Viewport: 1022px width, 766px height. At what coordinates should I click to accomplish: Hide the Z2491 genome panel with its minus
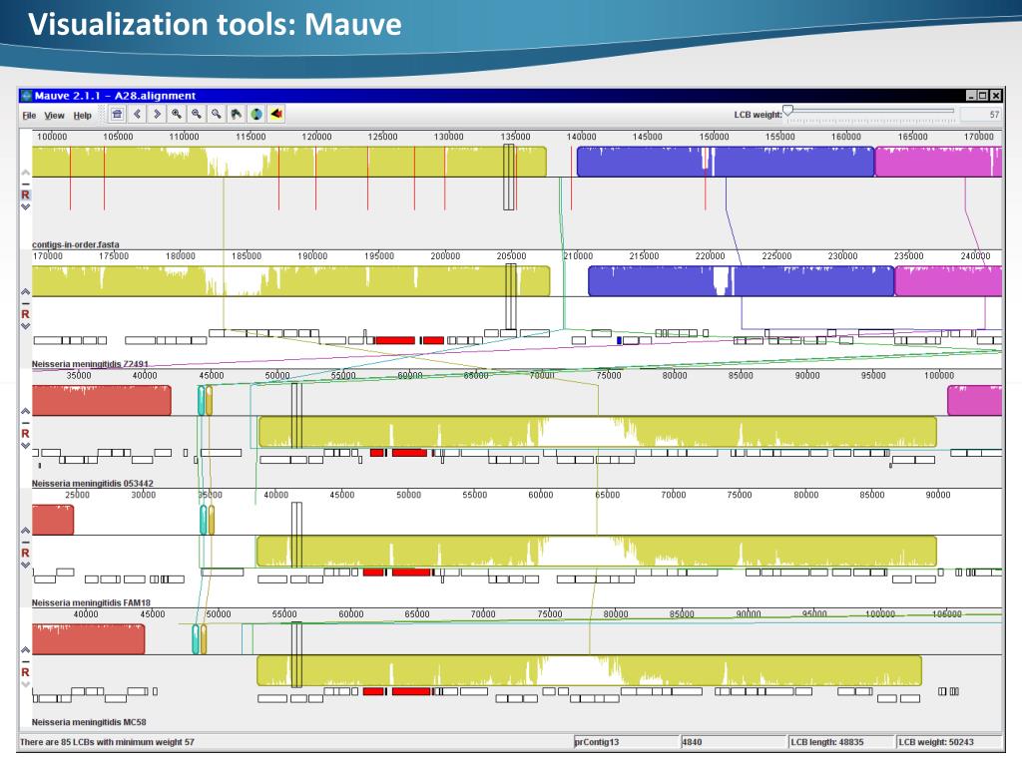pyautogui.click(x=25, y=303)
